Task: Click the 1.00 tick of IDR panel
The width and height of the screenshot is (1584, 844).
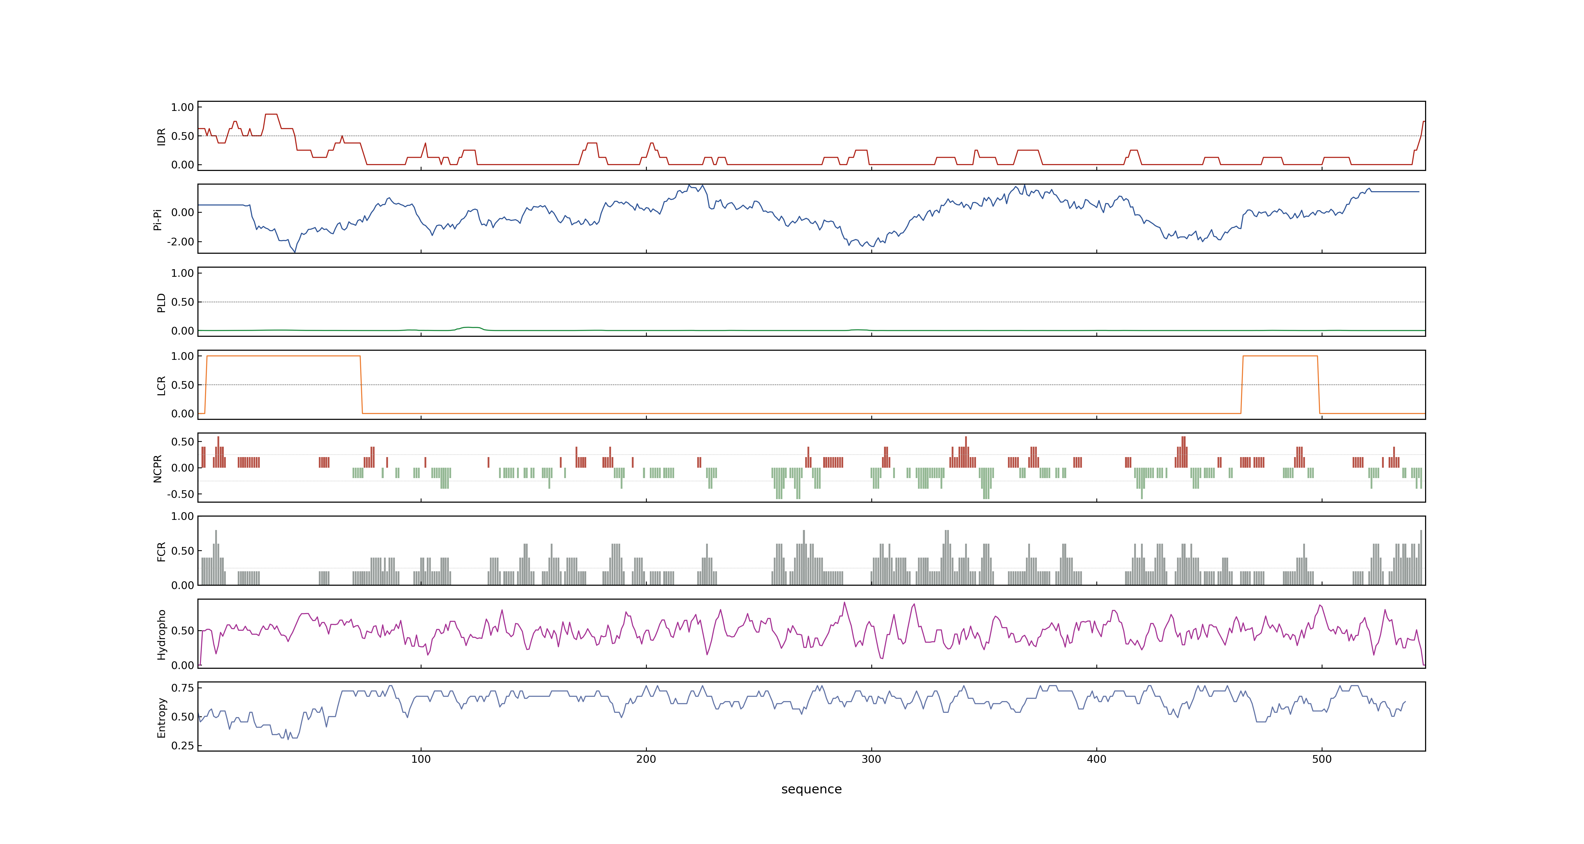Action: tap(183, 108)
